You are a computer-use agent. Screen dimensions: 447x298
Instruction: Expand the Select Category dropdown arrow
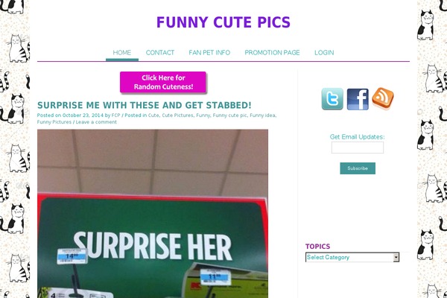click(x=396, y=257)
